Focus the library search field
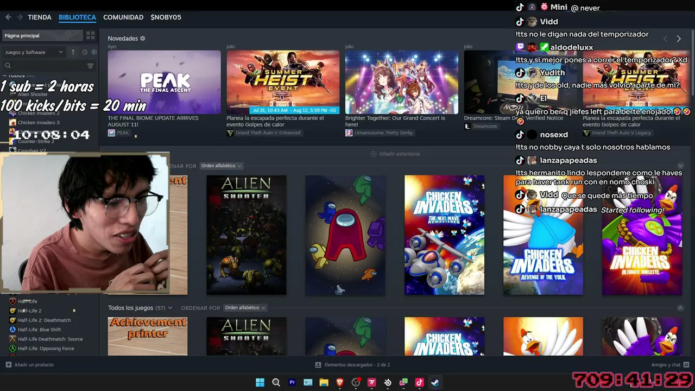The height and width of the screenshot is (391, 695). pyautogui.click(x=43, y=66)
